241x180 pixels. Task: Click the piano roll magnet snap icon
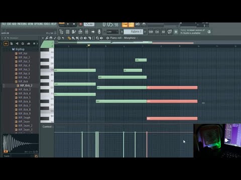(51, 38)
